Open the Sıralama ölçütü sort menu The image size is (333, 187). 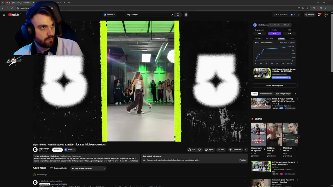click(59, 168)
